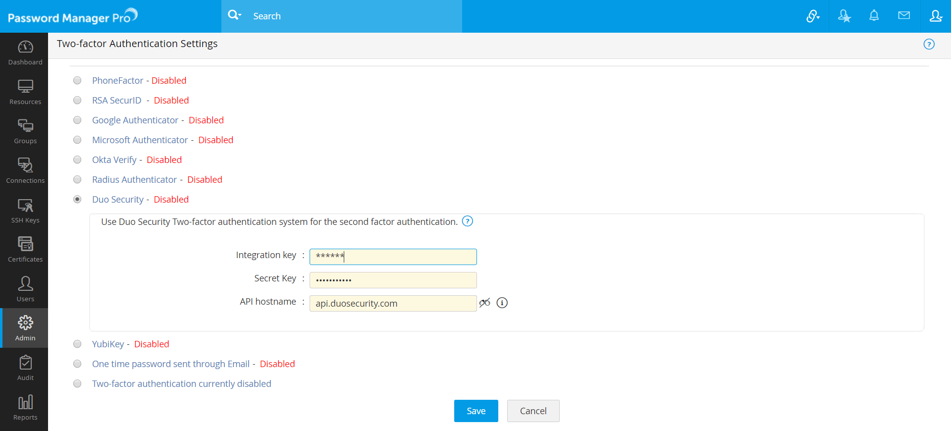Open the Connections section

(25, 171)
